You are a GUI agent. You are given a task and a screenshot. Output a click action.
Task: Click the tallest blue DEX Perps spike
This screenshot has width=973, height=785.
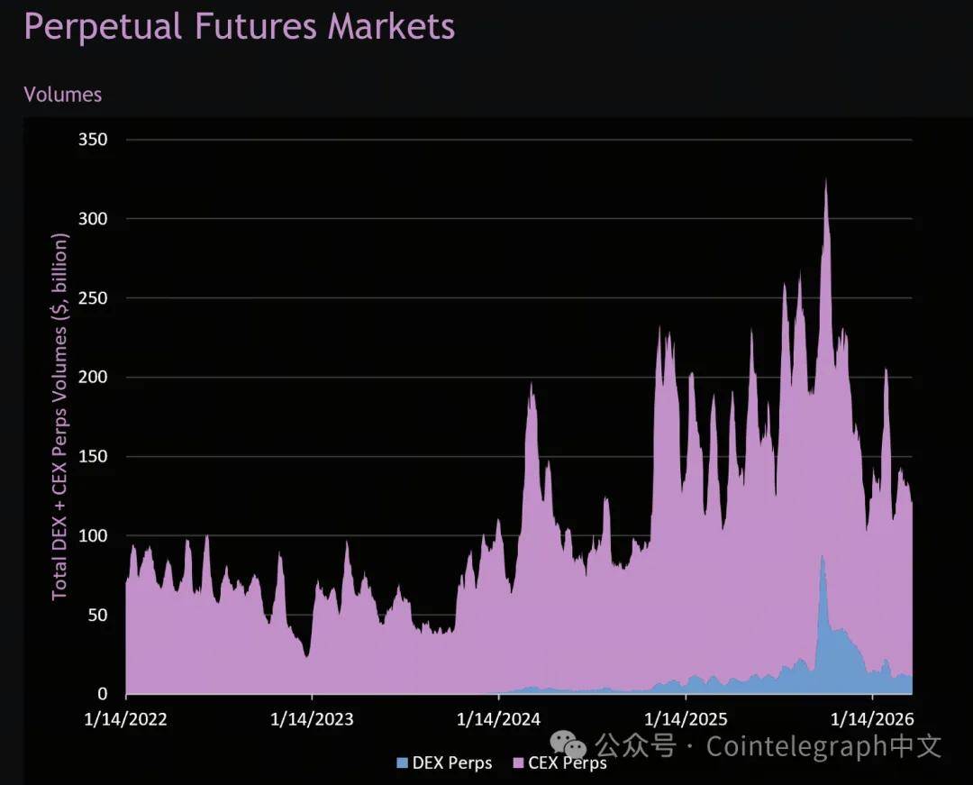(x=822, y=561)
